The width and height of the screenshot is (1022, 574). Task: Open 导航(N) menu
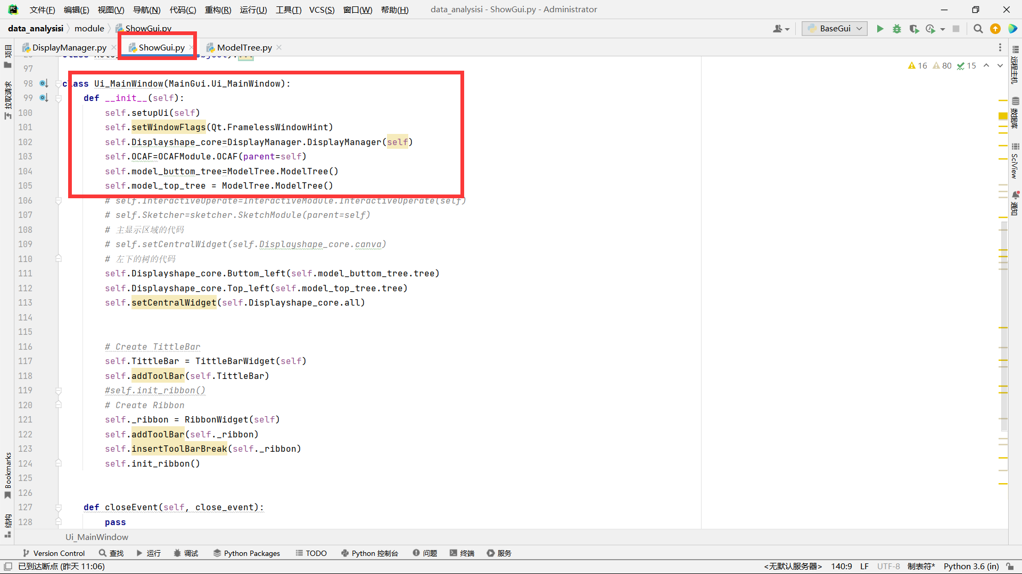click(146, 10)
